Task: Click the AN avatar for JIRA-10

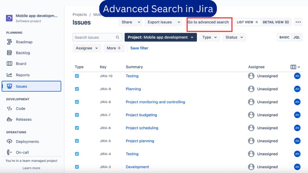Action: (x=297, y=76)
